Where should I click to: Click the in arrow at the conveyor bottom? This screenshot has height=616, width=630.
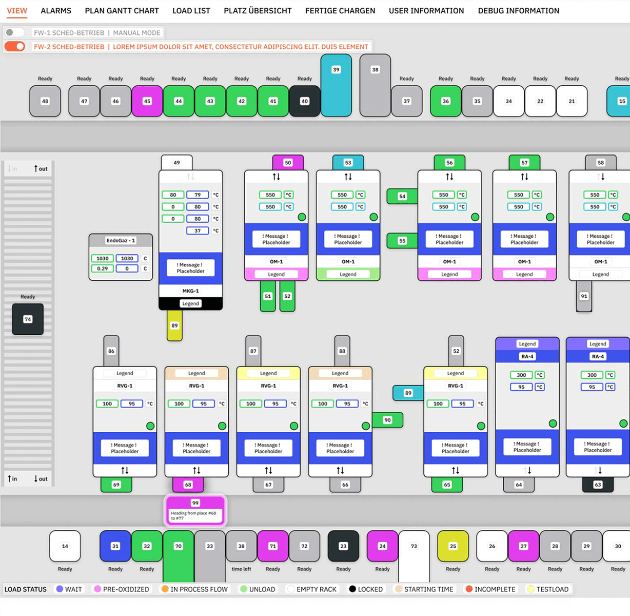pos(12,478)
